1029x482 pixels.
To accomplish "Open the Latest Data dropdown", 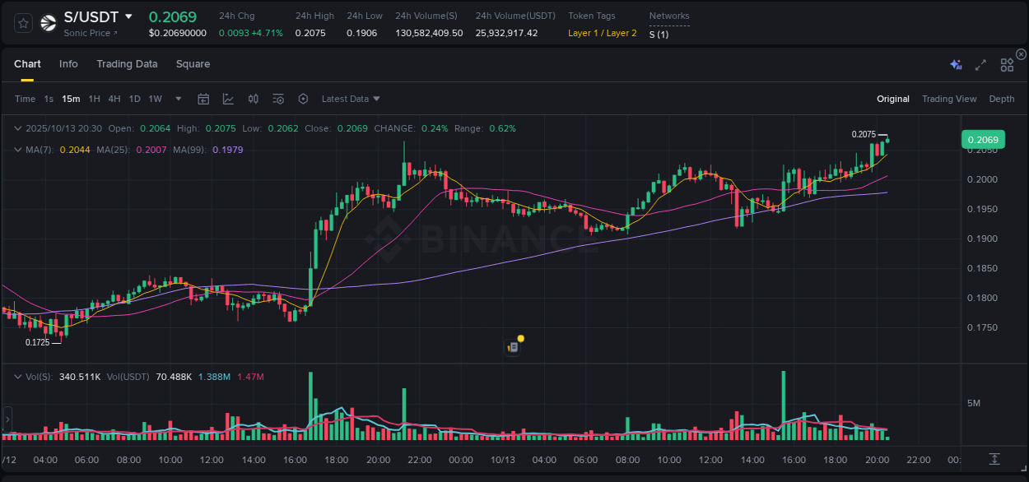I will [351, 99].
